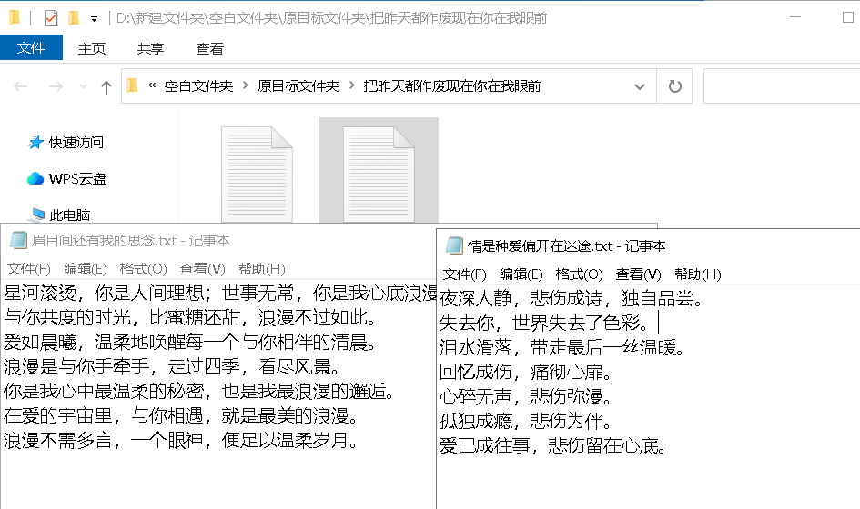This screenshot has width=860, height=509.
Task: Click the line 与你共度的时光，比蜜糖还甜
Action: point(190,318)
